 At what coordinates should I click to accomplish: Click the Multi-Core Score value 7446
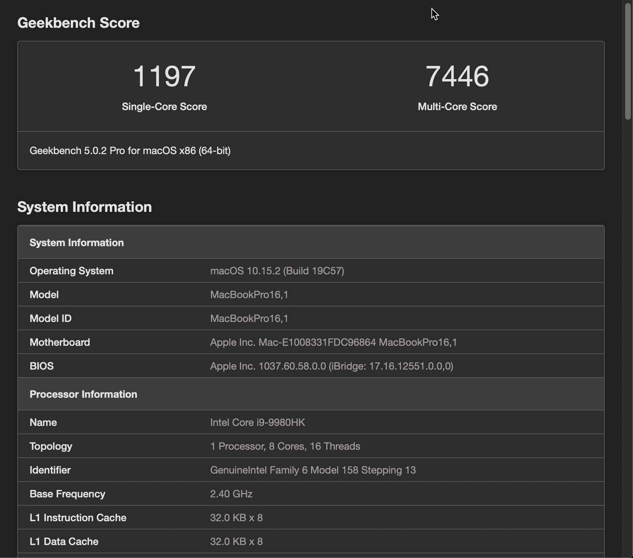(457, 76)
